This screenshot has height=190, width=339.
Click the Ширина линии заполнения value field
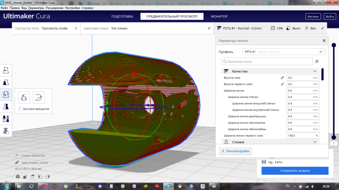[303, 123]
